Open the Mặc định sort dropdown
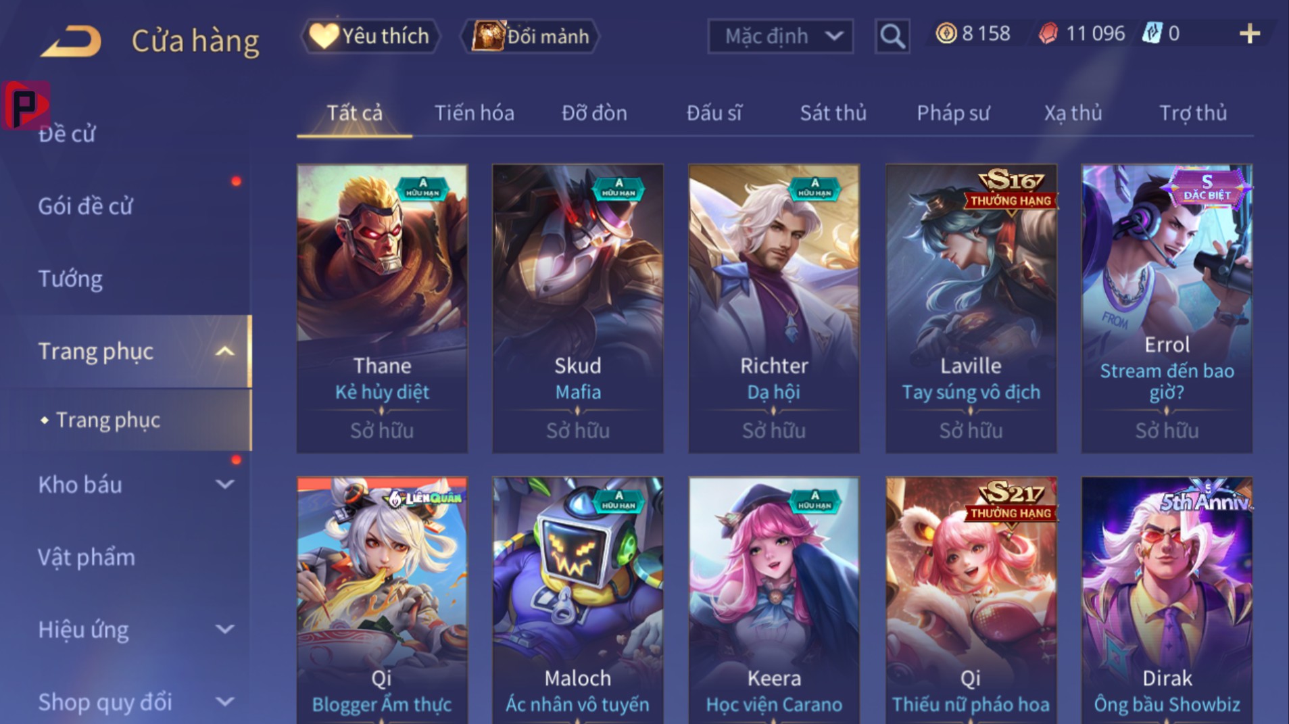Viewport: 1289px width, 724px height. click(x=780, y=36)
